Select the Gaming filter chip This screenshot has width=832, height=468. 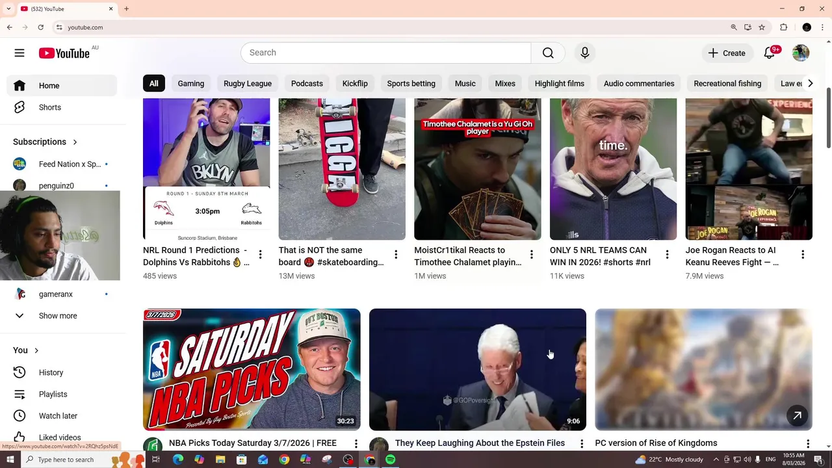point(191,83)
